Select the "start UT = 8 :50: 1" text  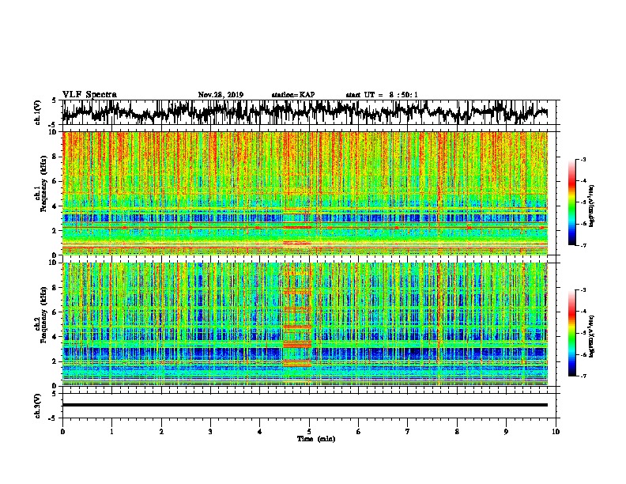[382, 95]
